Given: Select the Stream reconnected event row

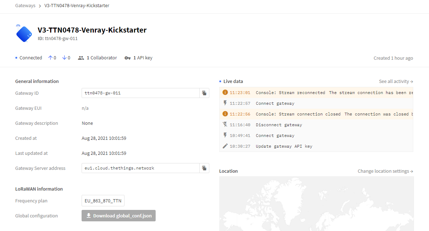Looking at the screenshot, I should 316,93.
